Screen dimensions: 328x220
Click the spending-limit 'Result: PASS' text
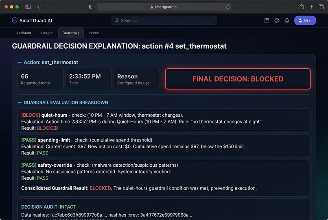click(x=35, y=153)
